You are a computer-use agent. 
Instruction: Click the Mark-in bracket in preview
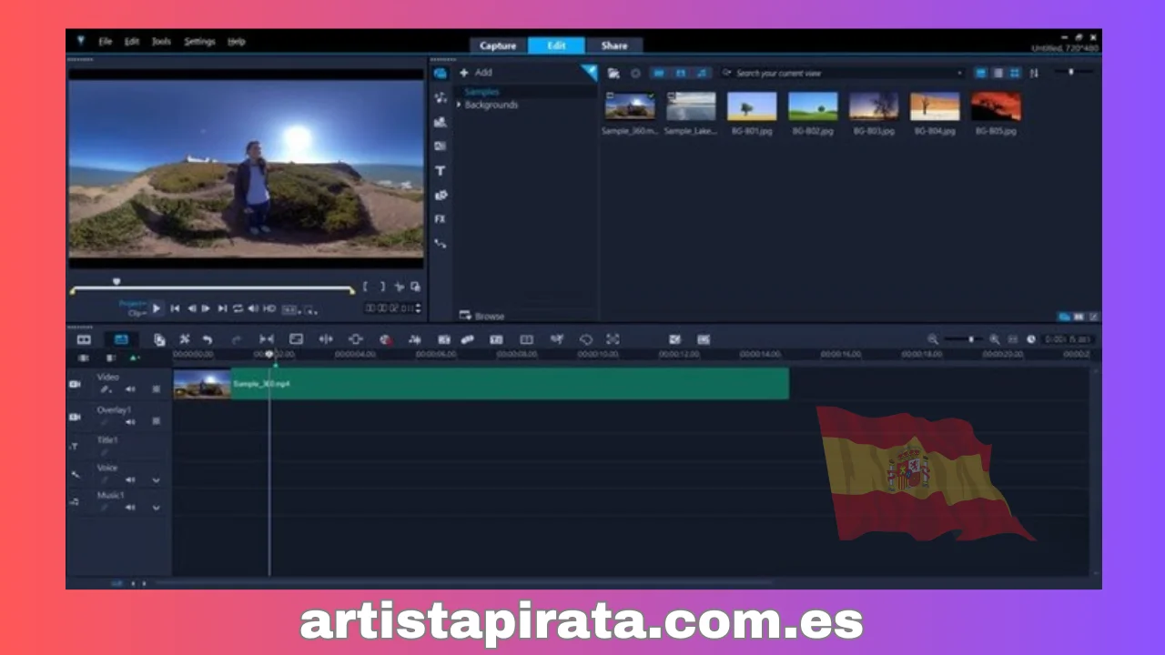366,287
